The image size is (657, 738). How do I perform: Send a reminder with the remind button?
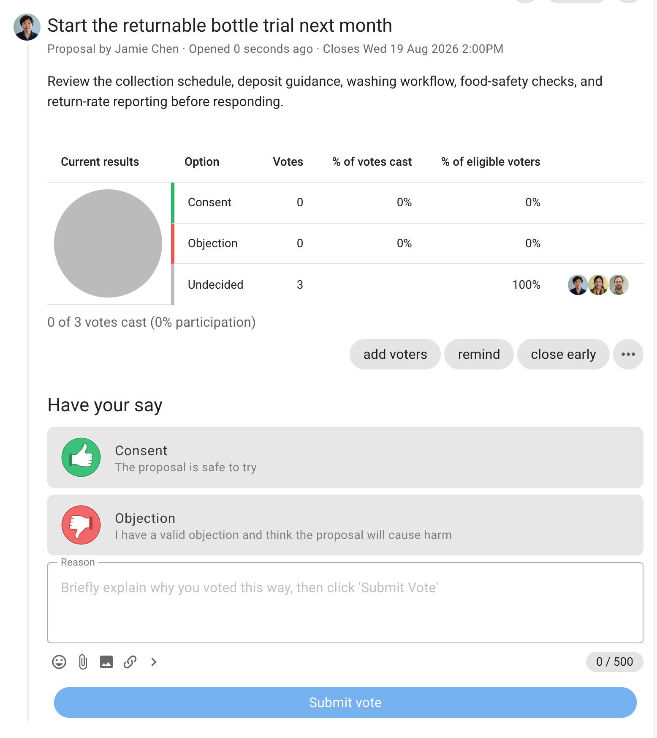click(x=479, y=354)
